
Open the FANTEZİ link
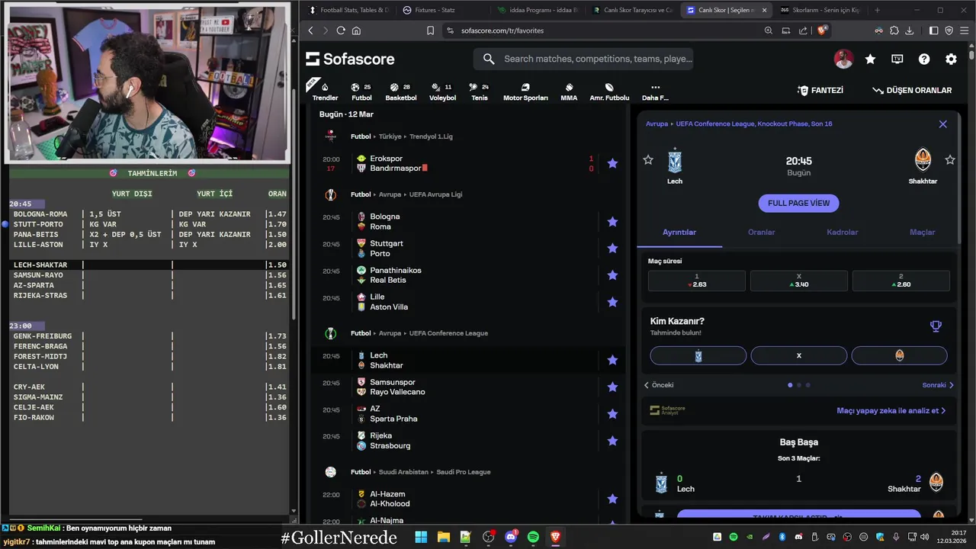point(820,90)
